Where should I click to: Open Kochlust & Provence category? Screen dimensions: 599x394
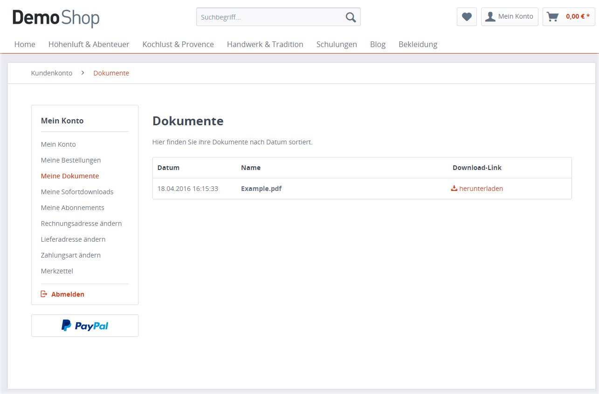click(178, 44)
